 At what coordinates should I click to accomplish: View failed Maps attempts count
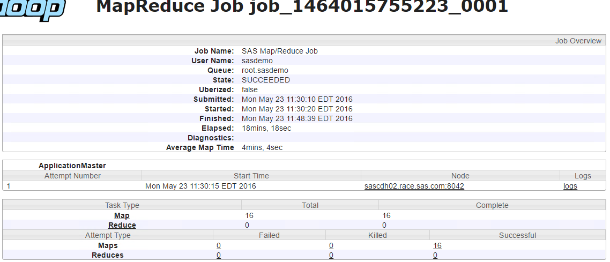[219, 245]
